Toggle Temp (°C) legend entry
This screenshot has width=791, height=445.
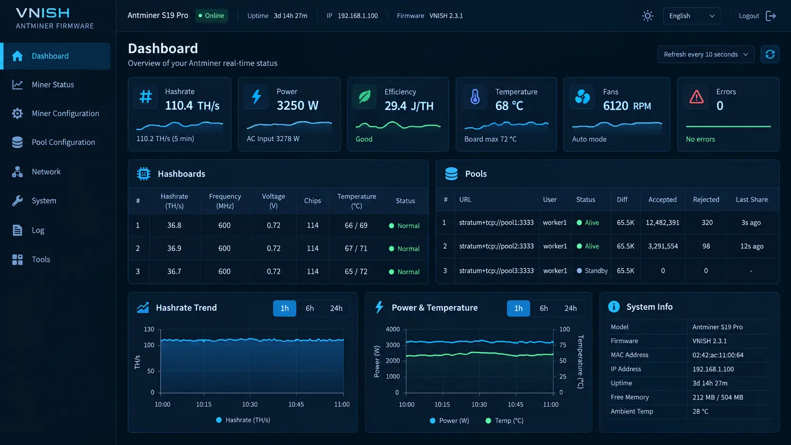504,420
